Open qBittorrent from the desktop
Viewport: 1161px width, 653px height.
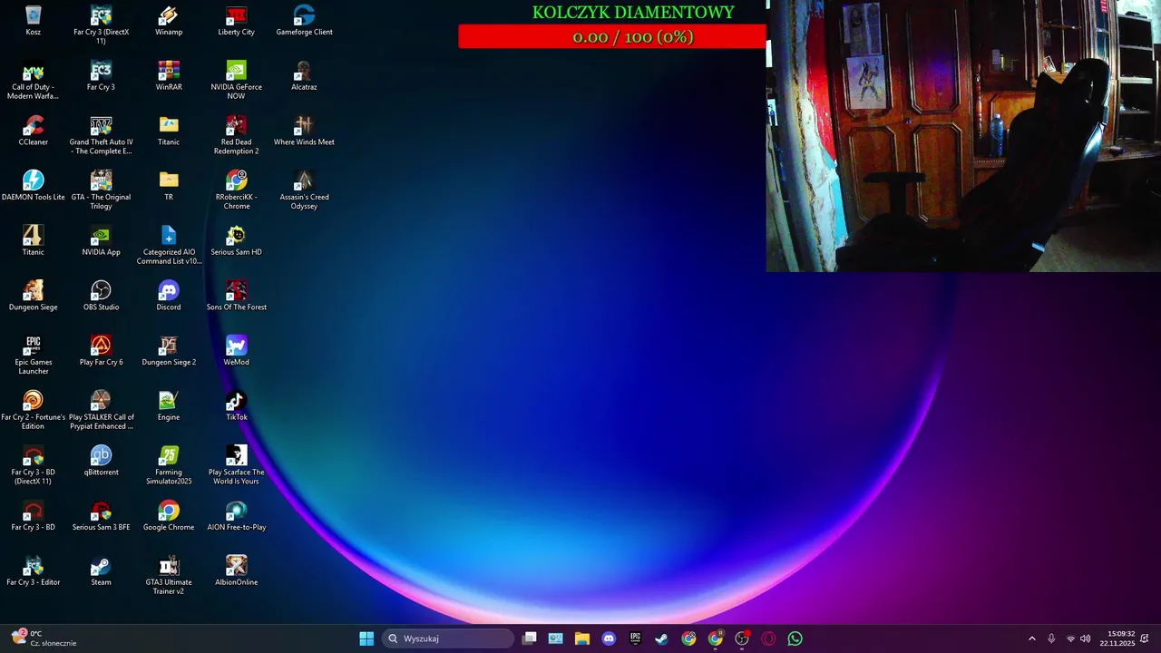101,461
